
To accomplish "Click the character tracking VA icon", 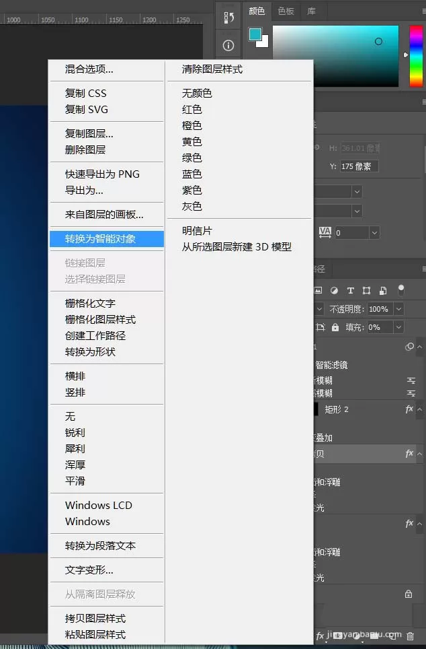I will tap(325, 232).
